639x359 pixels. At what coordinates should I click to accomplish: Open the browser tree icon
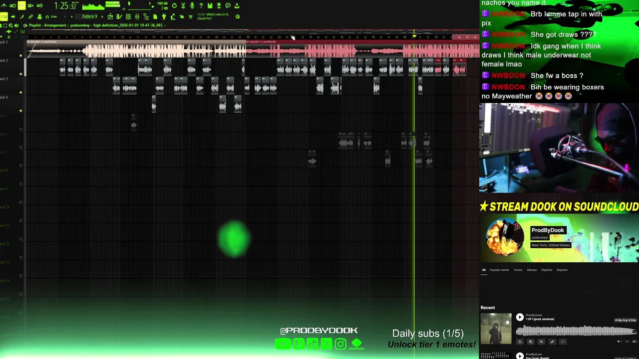(146, 17)
